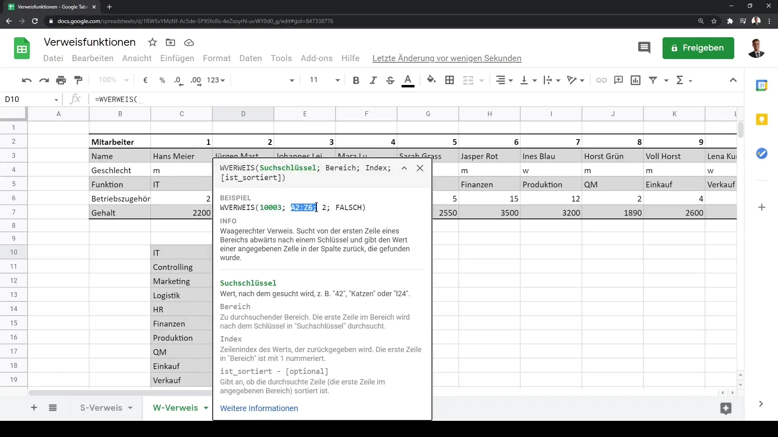Select the Format menu item
The width and height of the screenshot is (778, 437).
point(216,58)
